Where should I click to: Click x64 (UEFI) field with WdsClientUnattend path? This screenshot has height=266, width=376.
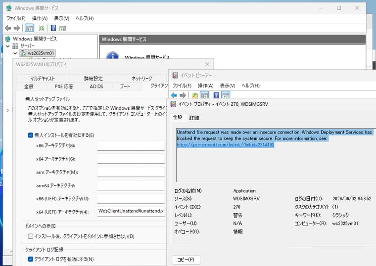point(131,211)
